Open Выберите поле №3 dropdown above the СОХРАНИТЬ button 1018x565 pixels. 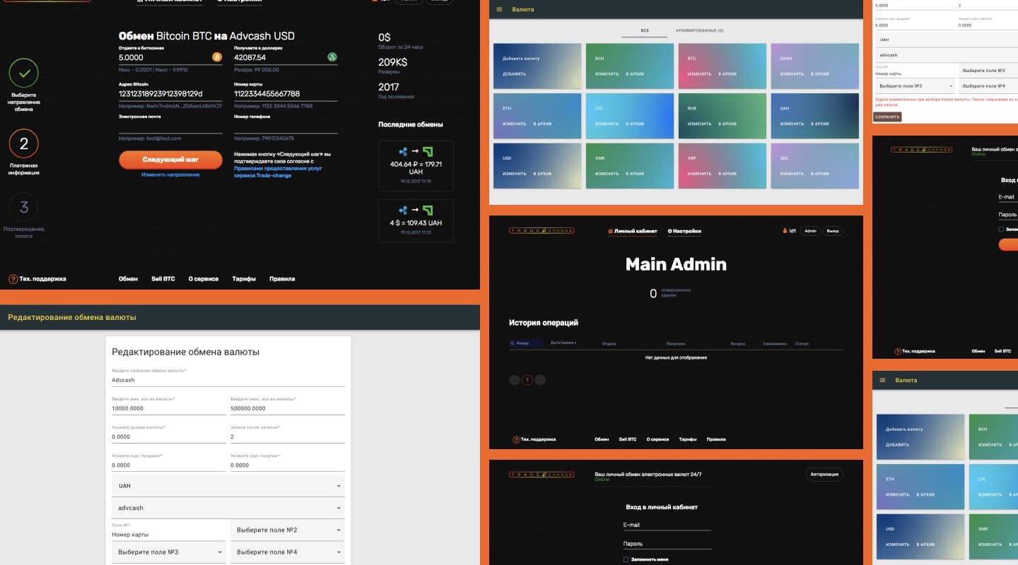tap(915, 86)
